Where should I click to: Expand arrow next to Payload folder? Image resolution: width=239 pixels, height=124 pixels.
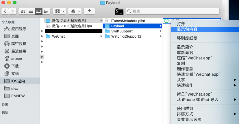click(x=160, y=26)
